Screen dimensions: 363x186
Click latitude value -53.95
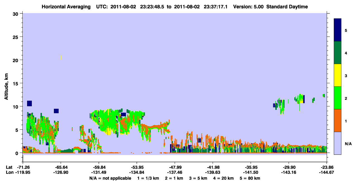137,167
